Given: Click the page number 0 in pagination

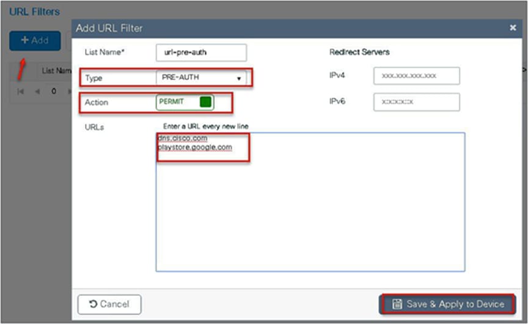Looking at the screenshot, I should coord(54,91).
